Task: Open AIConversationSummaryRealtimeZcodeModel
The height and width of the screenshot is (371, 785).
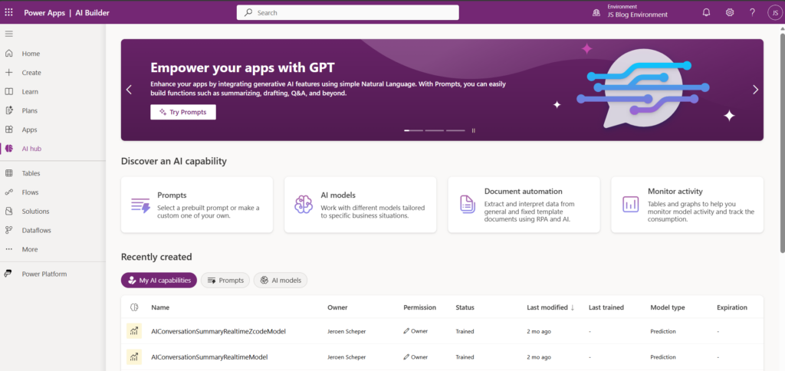Action: pyautogui.click(x=218, y=331)
